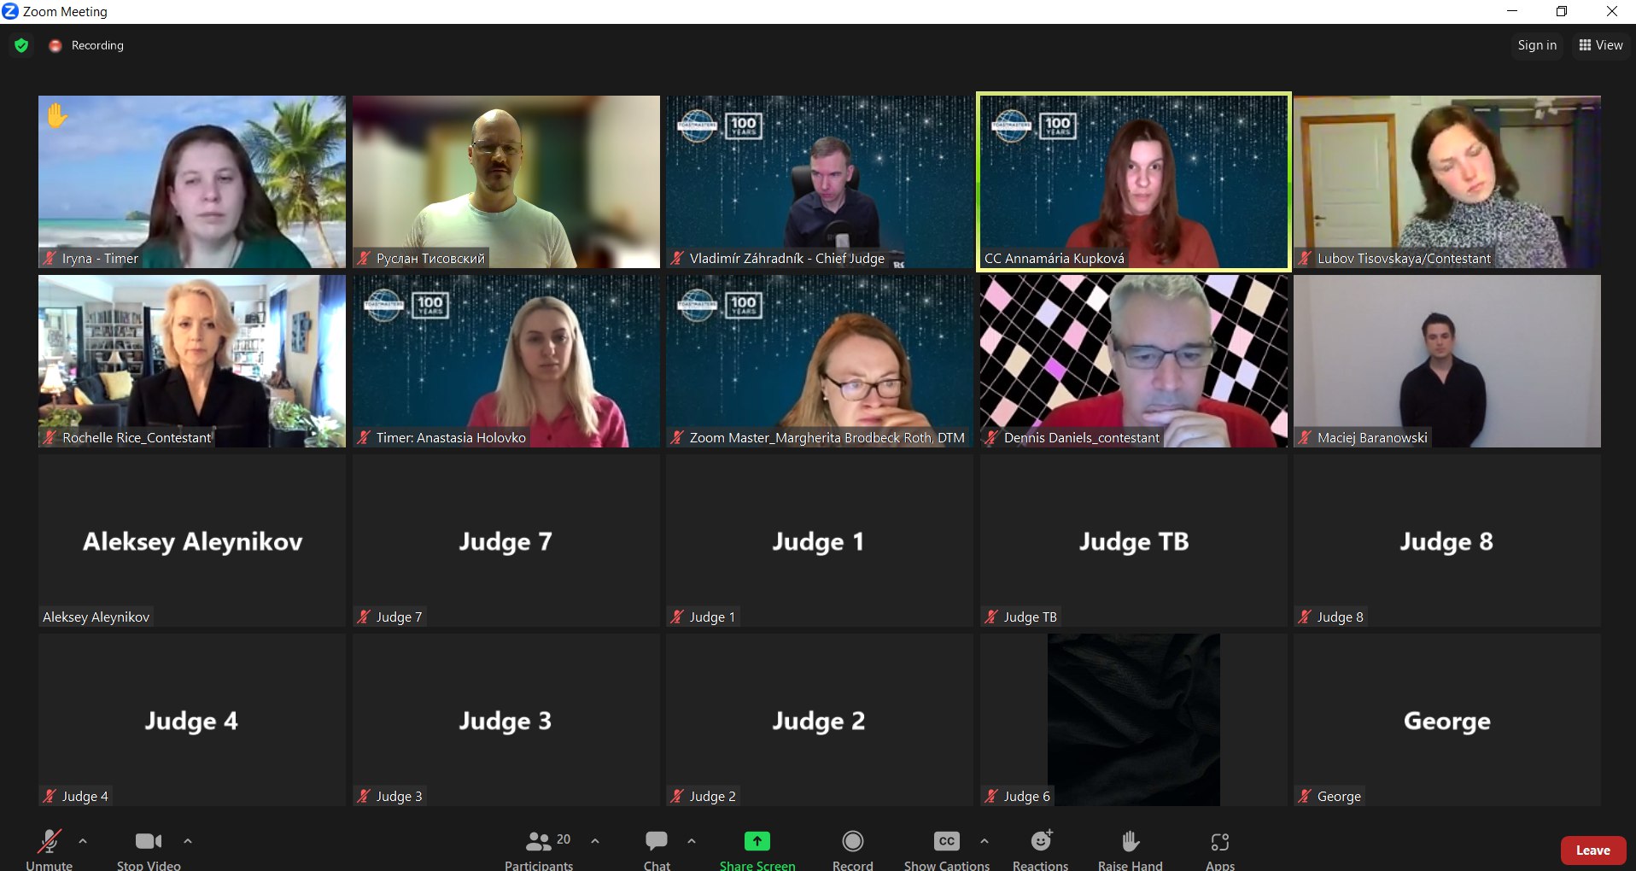The image size is (1636, 871).
Task: Click the Sign in button
Action: (x=1537, y=45)
